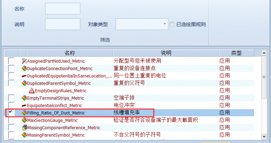Click the Filling_Ratio_Of_Duct_Metric cube icon
This screenshot has height=143, width=271.
click(24, 113)
